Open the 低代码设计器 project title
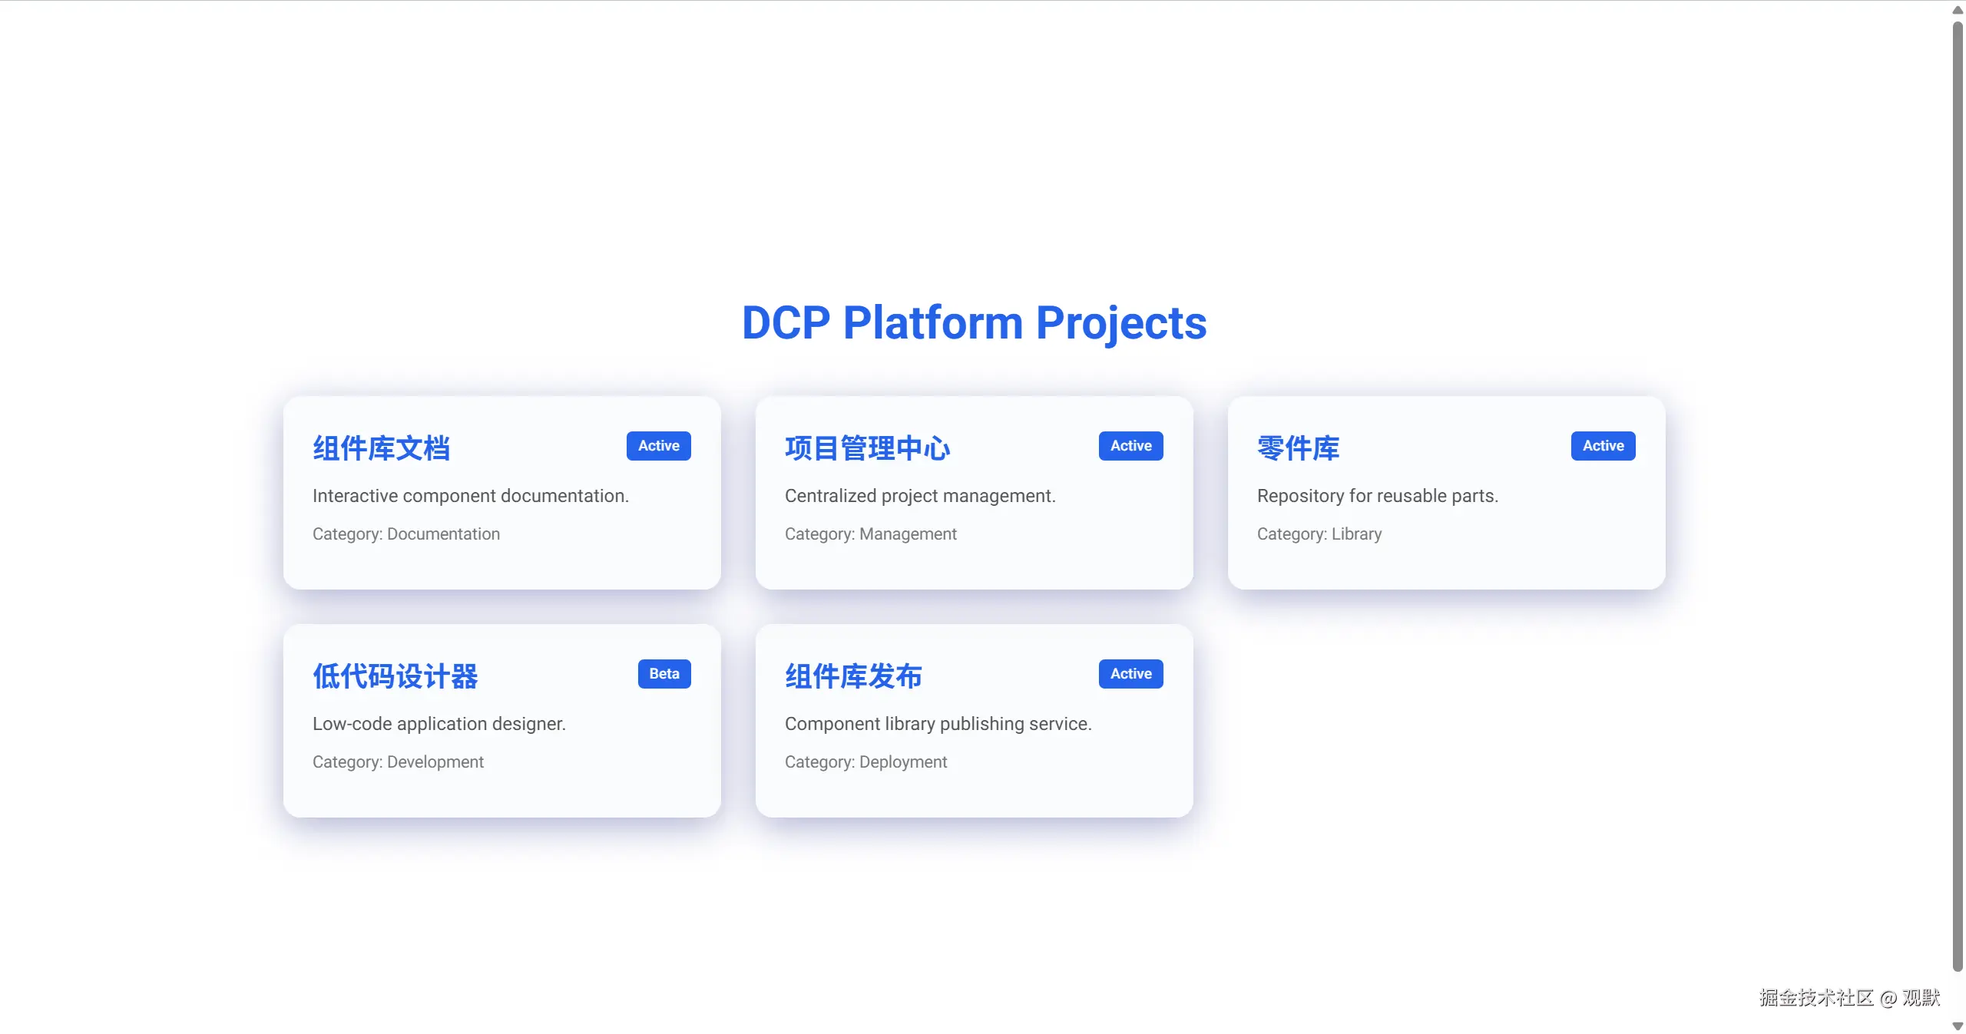The width and height of the screenshot is (1966, 1034). [x=395, y=676]
